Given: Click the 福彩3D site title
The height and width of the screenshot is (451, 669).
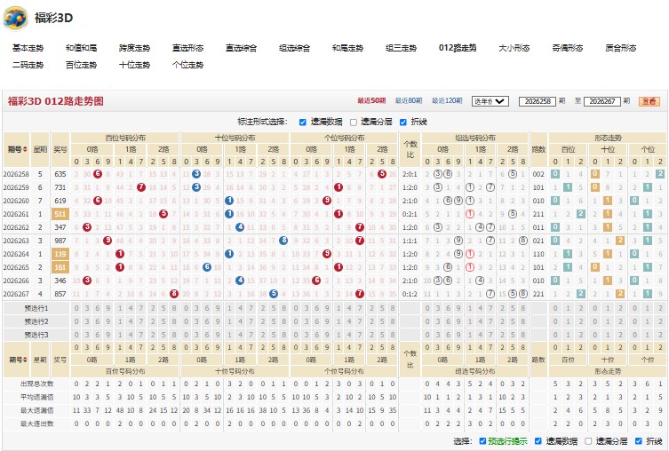Looking at the screenshot, I should point(53,19).
